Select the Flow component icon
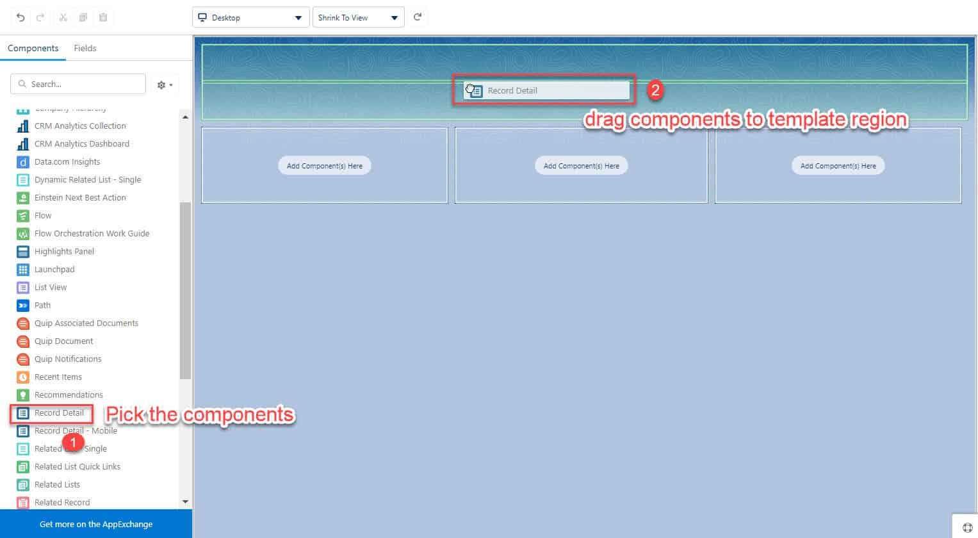 coord(23,216)
